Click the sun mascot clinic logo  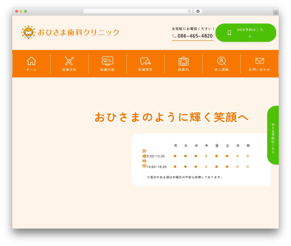[x=29, y=32]
